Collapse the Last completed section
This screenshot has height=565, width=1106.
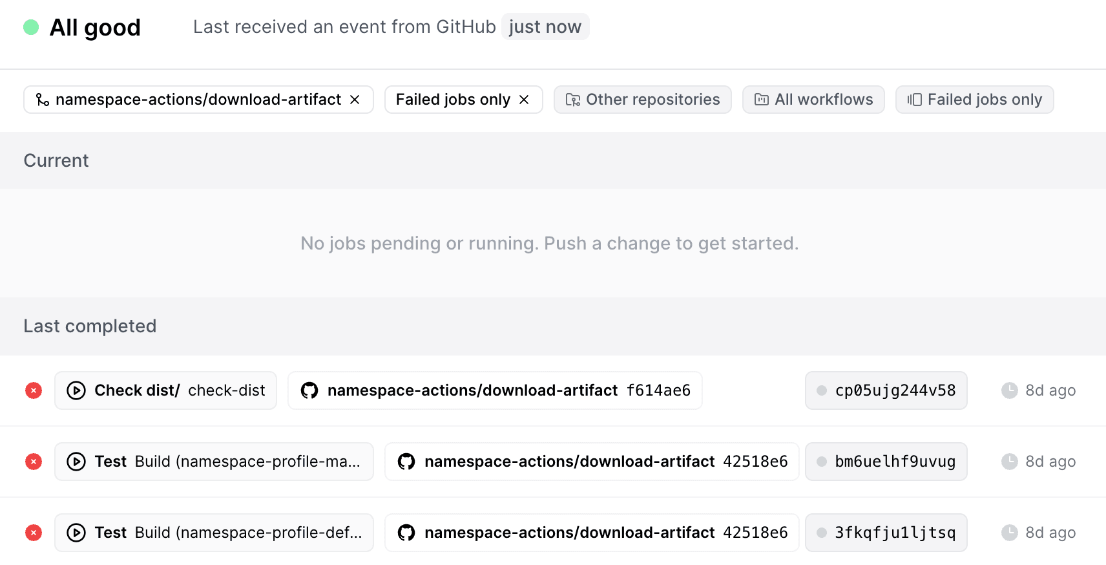[90, 326]
